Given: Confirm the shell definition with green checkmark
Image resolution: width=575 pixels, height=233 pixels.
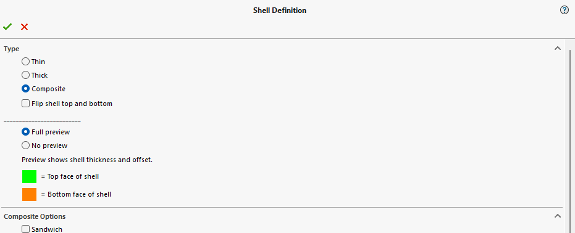Looking at the screenshot, I should point(7,27).
